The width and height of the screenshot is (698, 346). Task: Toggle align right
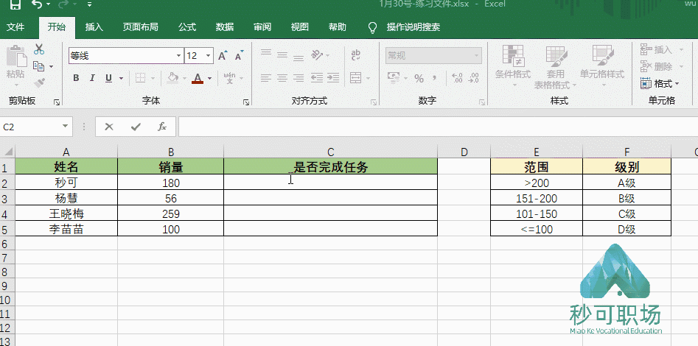point(299,78)
